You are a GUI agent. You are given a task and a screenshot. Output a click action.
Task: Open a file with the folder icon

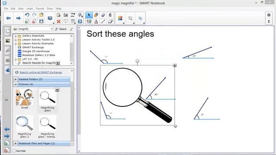[x=41, y=15]
